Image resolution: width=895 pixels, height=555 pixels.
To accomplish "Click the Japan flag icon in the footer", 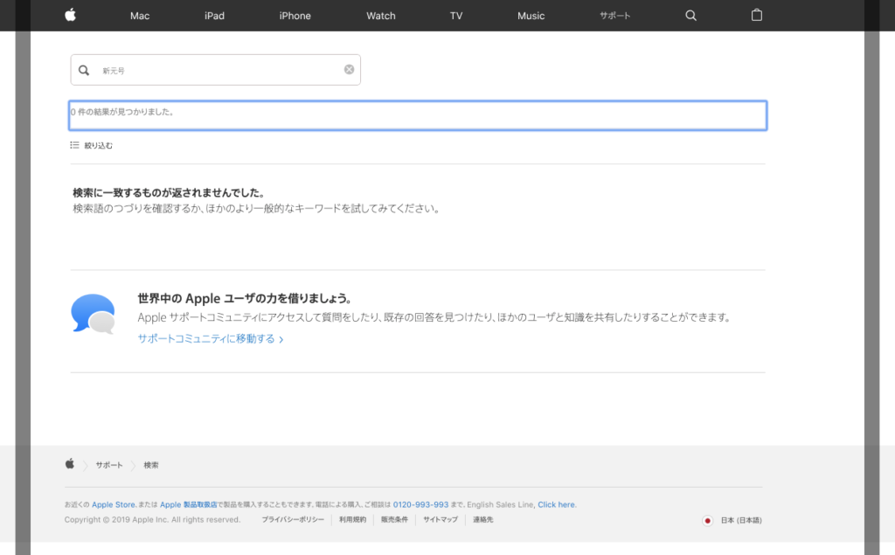I will pos(707,520).
